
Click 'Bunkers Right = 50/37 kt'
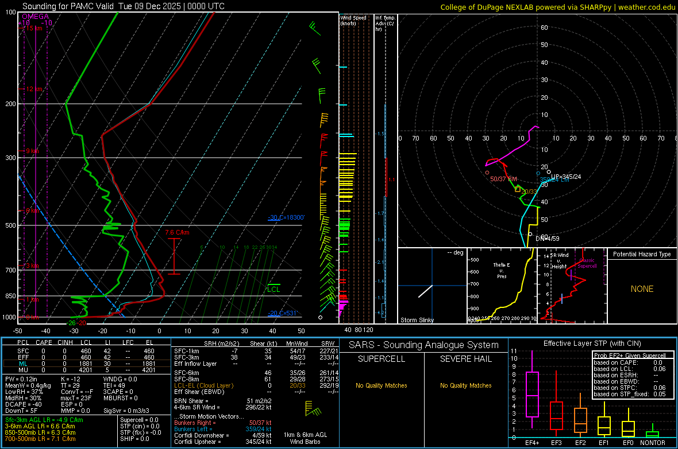(223, 423)
